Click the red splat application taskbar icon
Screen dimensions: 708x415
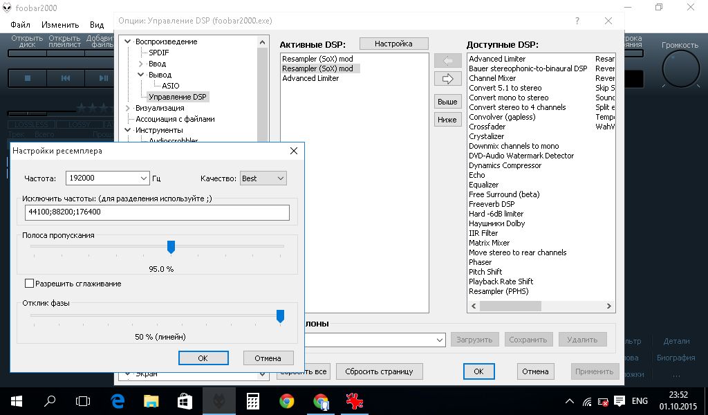point(355,401)
